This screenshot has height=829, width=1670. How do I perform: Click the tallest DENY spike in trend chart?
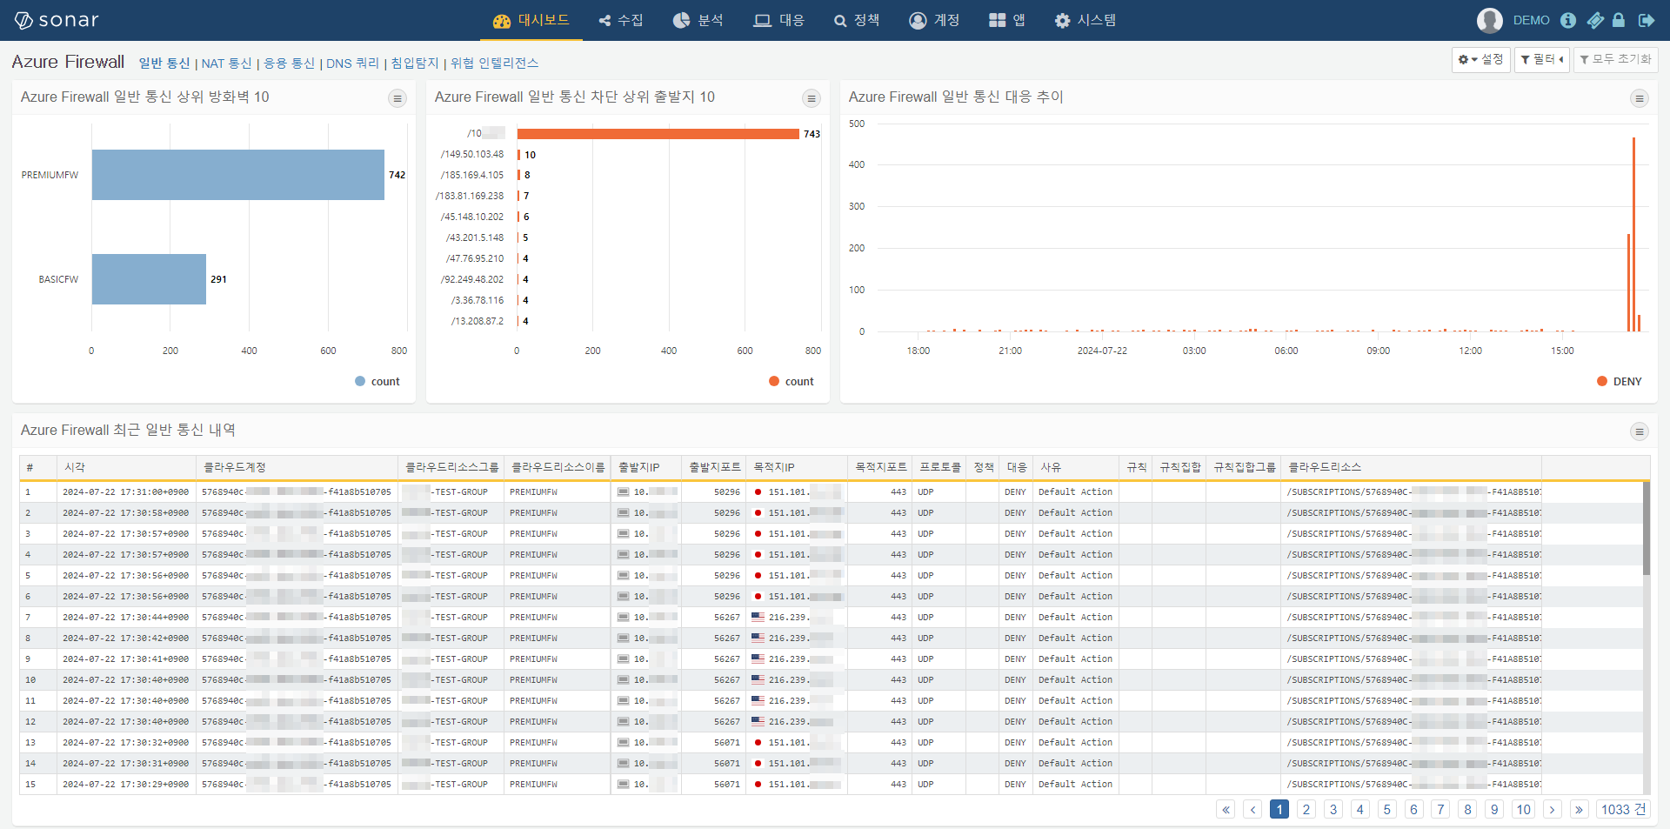1633,234
